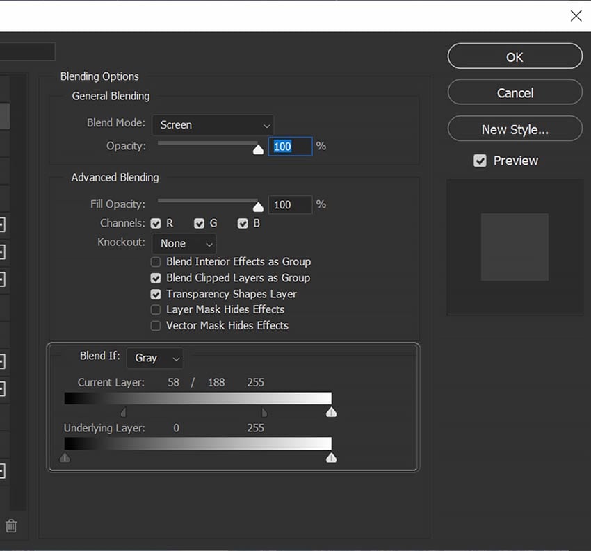Open the Blend Mode dropdown
The image size is (591, 551).
tap(213, 125)
